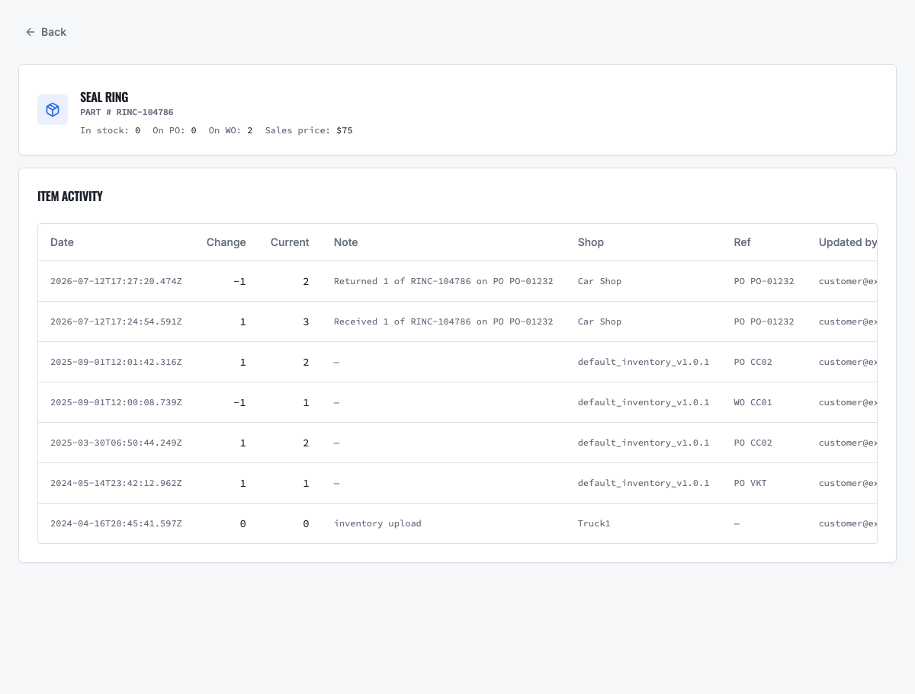Click the Current column header
The height and width of the screenshot is (694, 915).
click(290, 242)
